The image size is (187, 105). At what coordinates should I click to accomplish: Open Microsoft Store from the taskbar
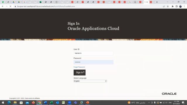(x=21, y=103)
